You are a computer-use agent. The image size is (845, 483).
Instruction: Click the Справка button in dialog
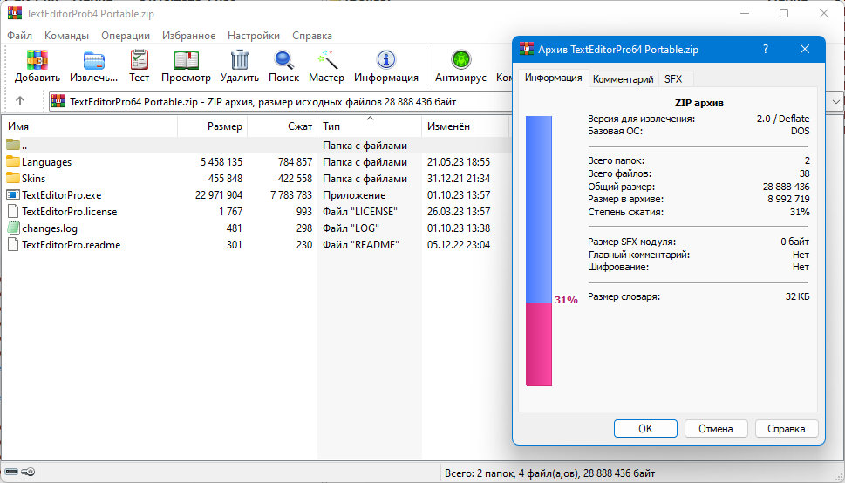click(x=787, y=429)
